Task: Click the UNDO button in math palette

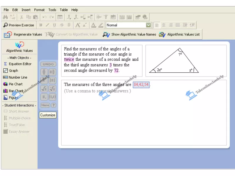Action: (x=48, y=64)
